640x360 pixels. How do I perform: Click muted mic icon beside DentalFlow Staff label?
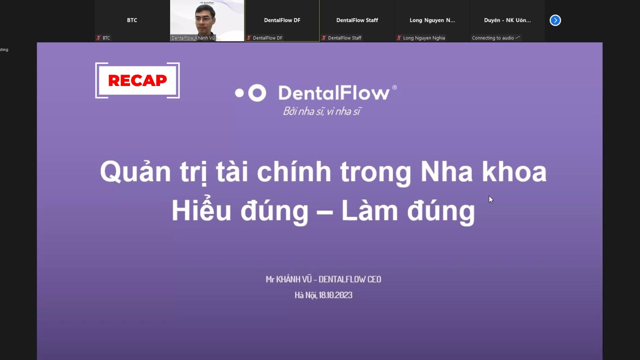click(x=324, y=38)
